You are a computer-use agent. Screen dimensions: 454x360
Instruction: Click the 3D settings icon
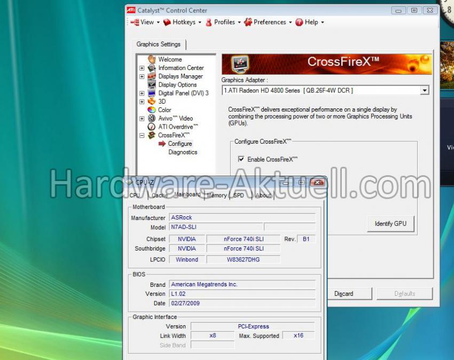tap(152, 101)
